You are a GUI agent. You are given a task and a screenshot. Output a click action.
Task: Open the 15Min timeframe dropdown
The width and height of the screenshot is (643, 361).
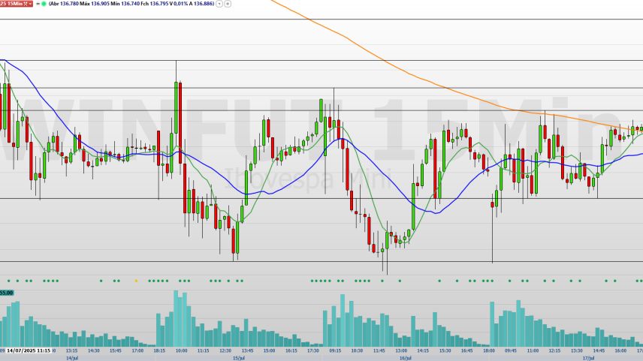pyautogui.click(x=30, y=4)
